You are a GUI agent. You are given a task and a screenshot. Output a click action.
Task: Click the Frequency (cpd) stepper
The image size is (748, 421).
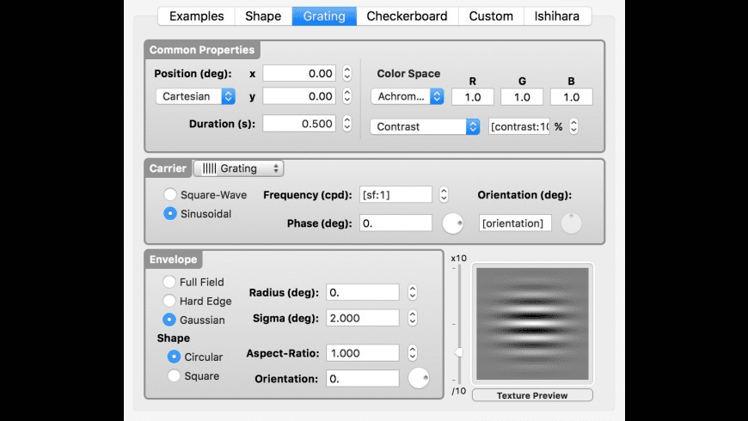[444, 195]
